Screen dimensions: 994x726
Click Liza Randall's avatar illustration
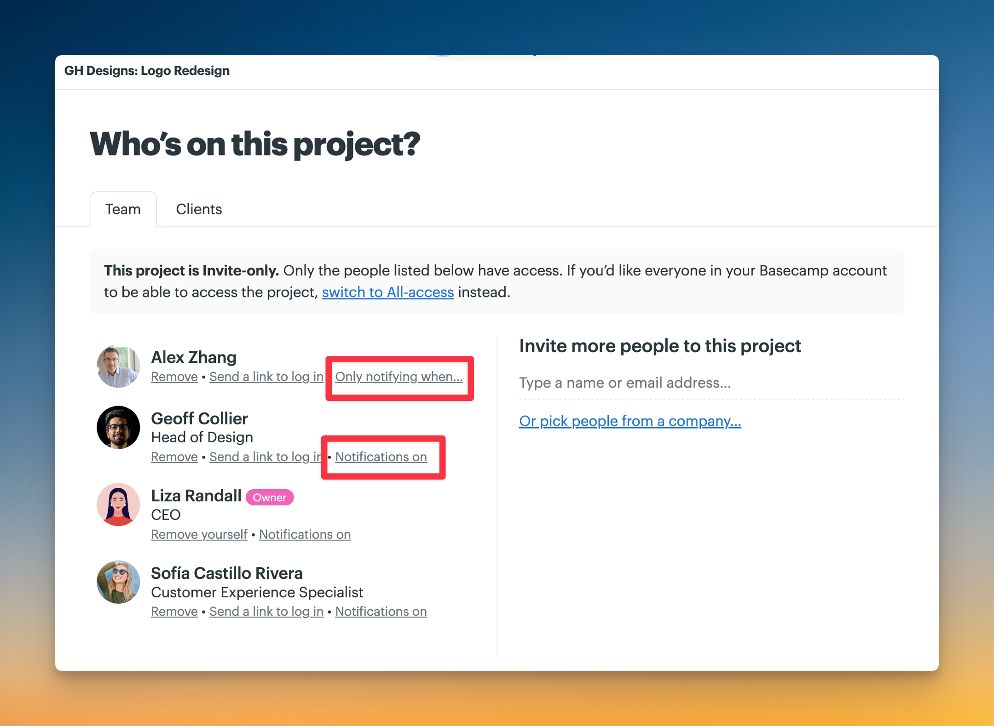[118, 504]
